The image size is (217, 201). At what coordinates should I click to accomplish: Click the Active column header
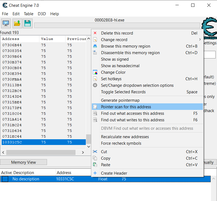tap(6, 173)
